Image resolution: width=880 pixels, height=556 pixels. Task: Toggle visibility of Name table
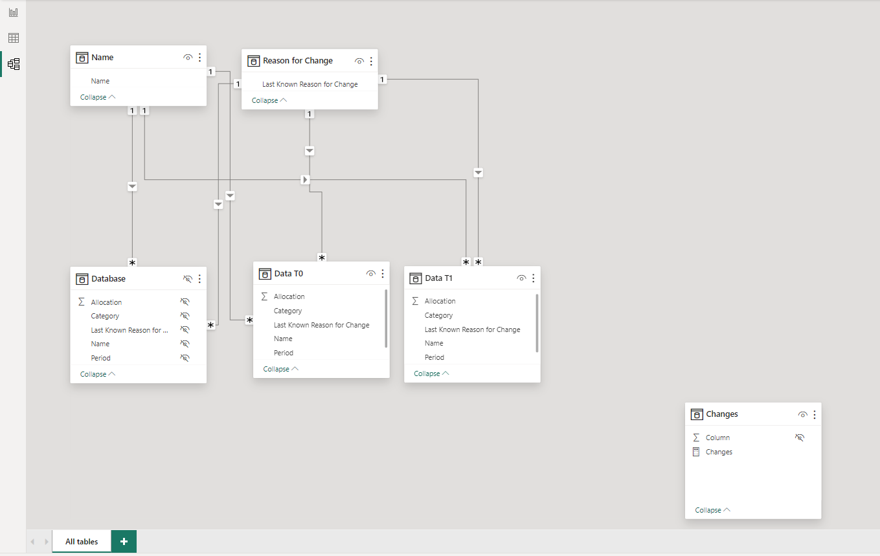point(188,58)
